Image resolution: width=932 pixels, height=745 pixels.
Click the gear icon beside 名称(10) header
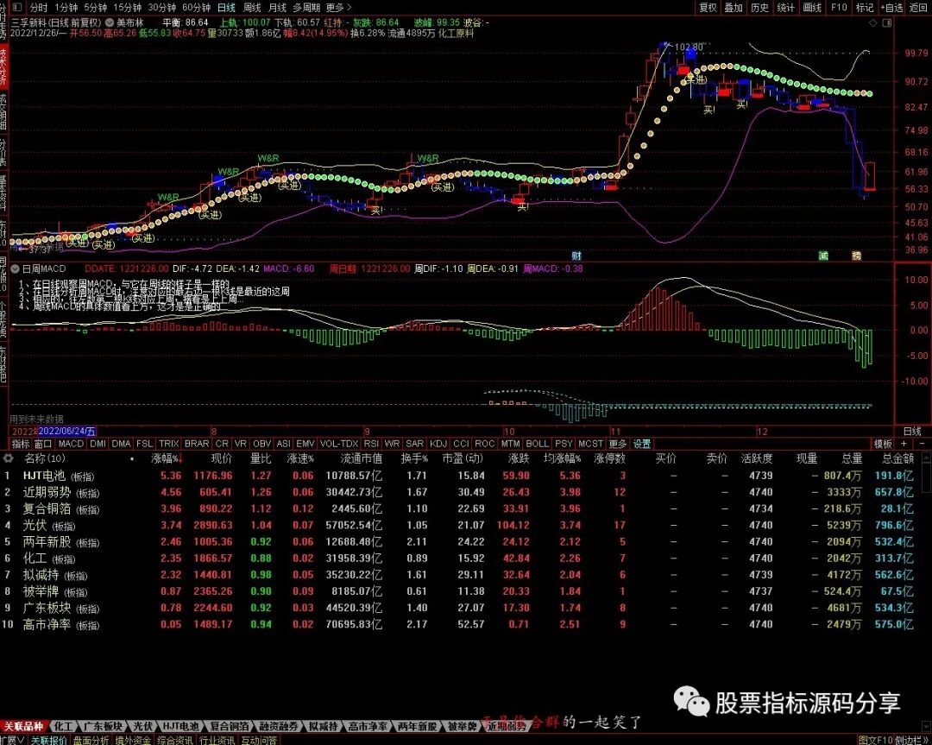9,458
